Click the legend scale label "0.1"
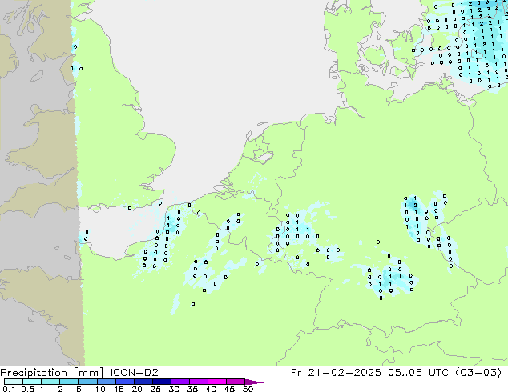Viewport: 508px width, 392px height. (9, 389)
